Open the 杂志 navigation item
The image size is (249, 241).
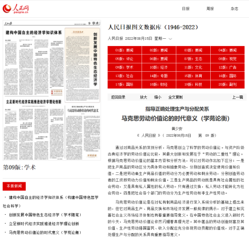click(x=234, y=9)
